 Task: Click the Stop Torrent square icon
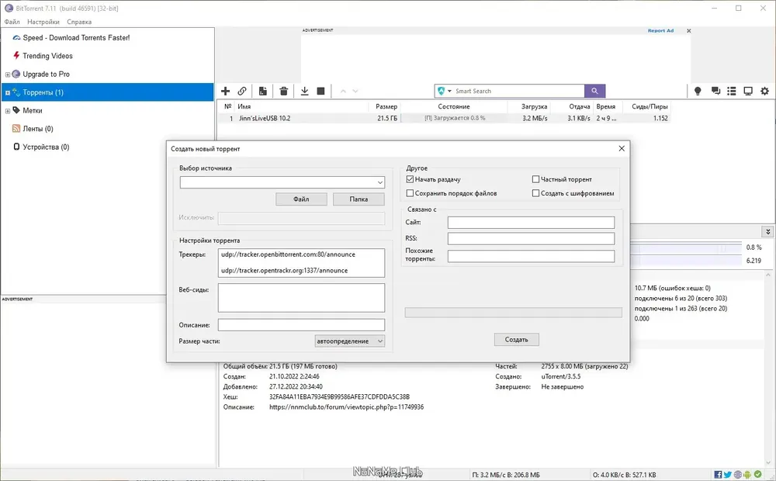(320, 91)
